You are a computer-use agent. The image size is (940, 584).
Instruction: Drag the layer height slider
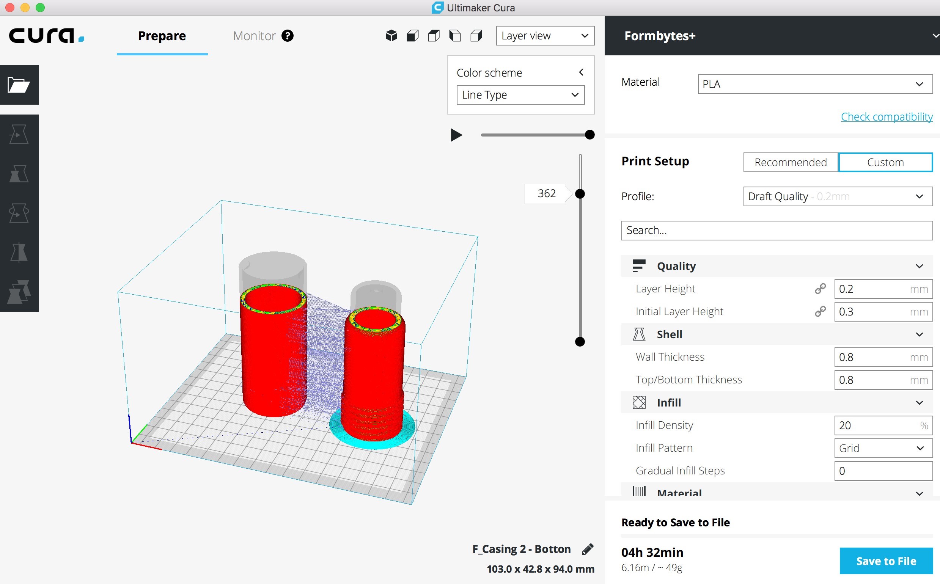tap(580, 194)
